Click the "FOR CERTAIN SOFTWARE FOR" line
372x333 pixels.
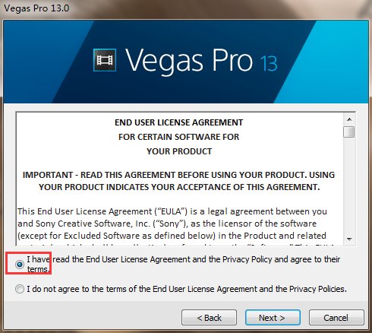pos(179,137)
